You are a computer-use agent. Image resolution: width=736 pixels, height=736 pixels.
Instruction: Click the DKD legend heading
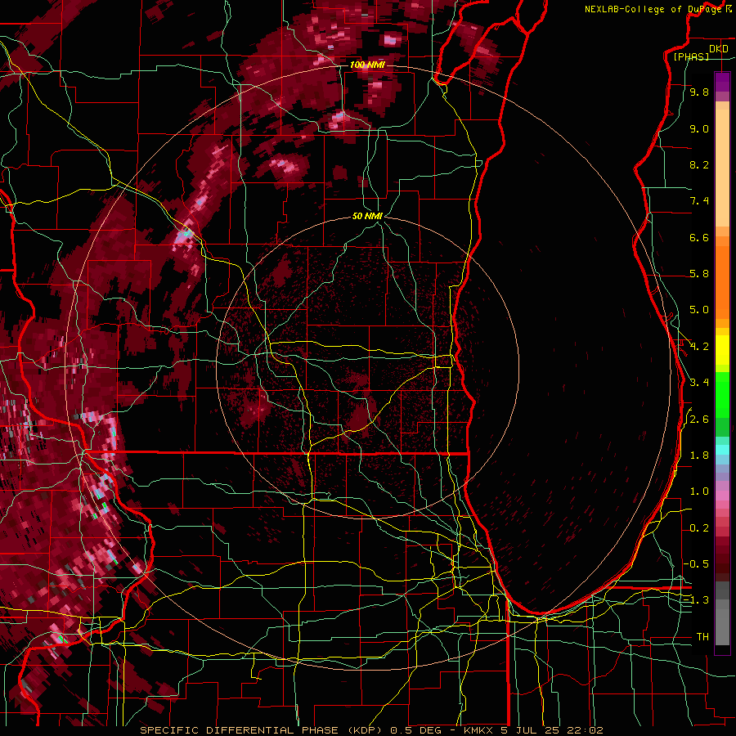tap(719, 49)
